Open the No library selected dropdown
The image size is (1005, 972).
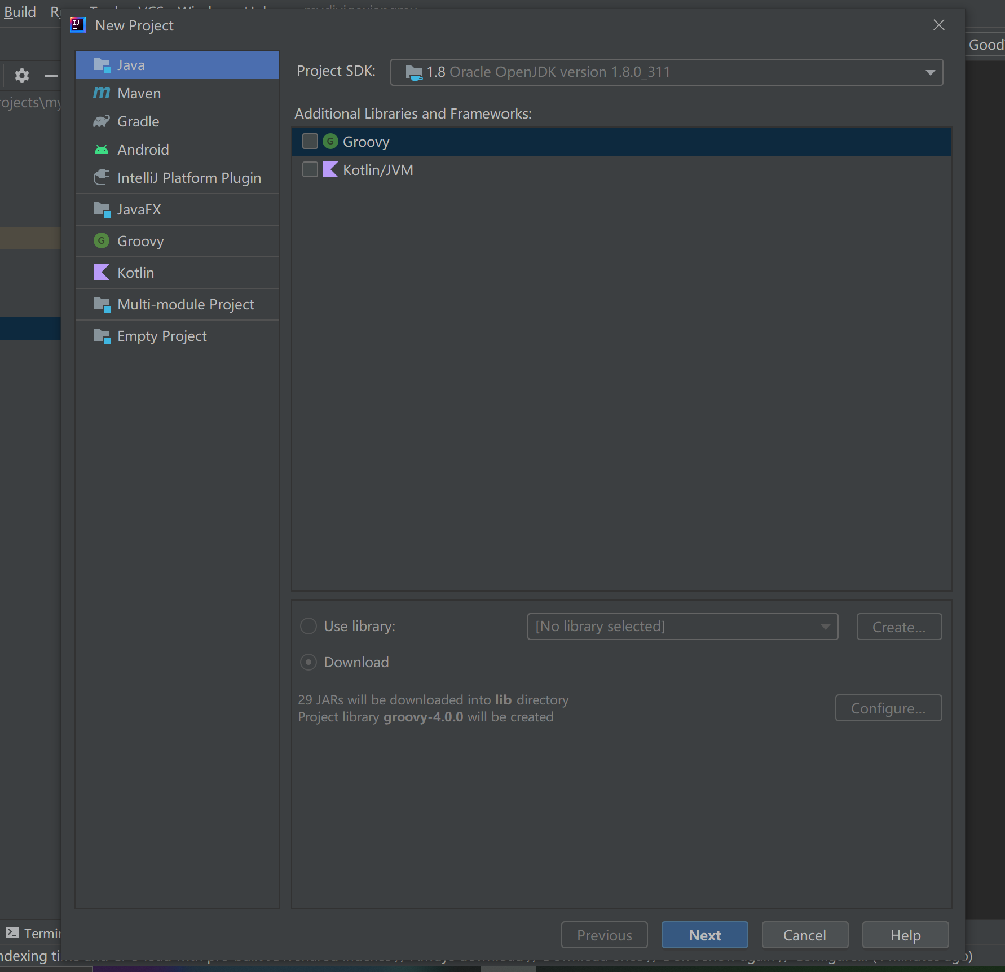click(682, 627)
